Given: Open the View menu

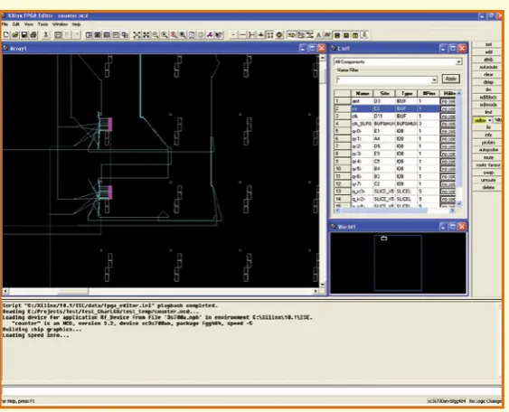Looking at the screenshot, I should click(x=29, y=24).
